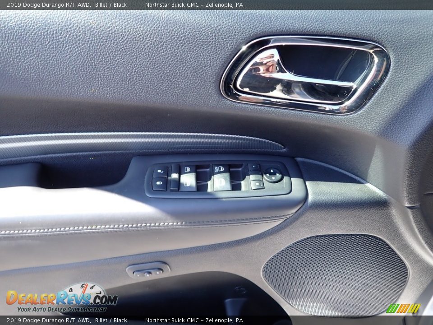Click the window lockout switch
The height and width of the screenshot is (325, 433).
tap(175, 177)
